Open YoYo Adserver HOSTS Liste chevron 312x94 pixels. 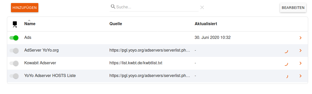[301, 76]
